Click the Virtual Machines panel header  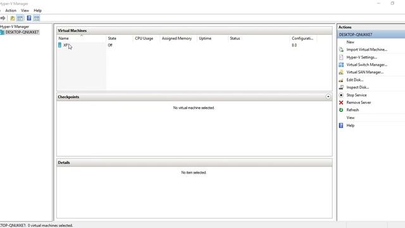(x=194, y=30)
